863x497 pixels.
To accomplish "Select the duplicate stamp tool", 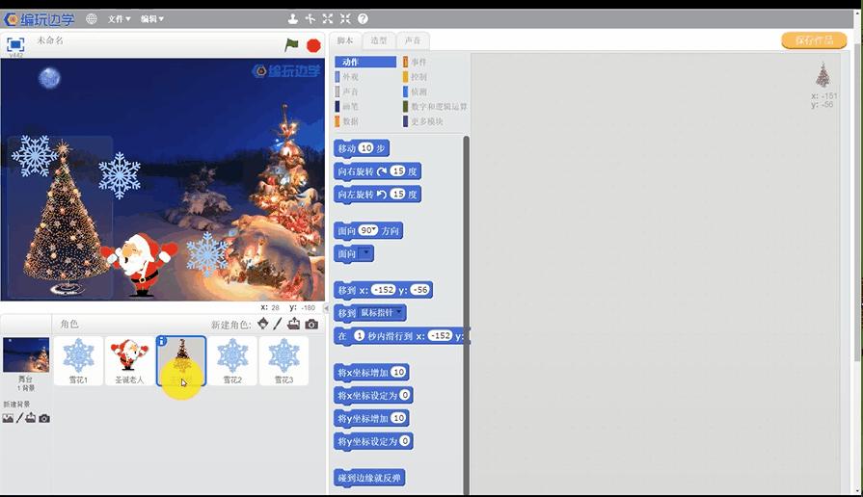I will (293, 18).
